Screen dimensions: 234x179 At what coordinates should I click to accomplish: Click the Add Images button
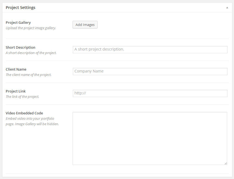click(85, 25)
